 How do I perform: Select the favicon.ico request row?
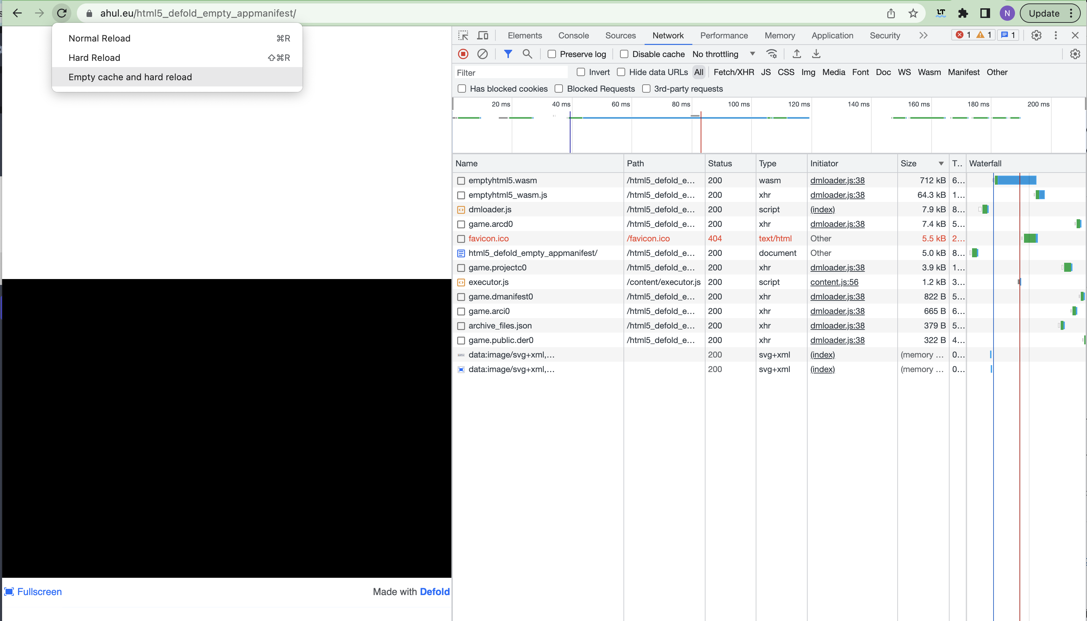[x=769, y=239]
